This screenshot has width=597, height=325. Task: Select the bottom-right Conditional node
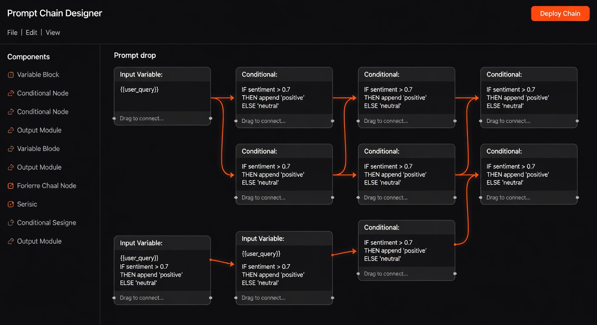pos(529,173)
